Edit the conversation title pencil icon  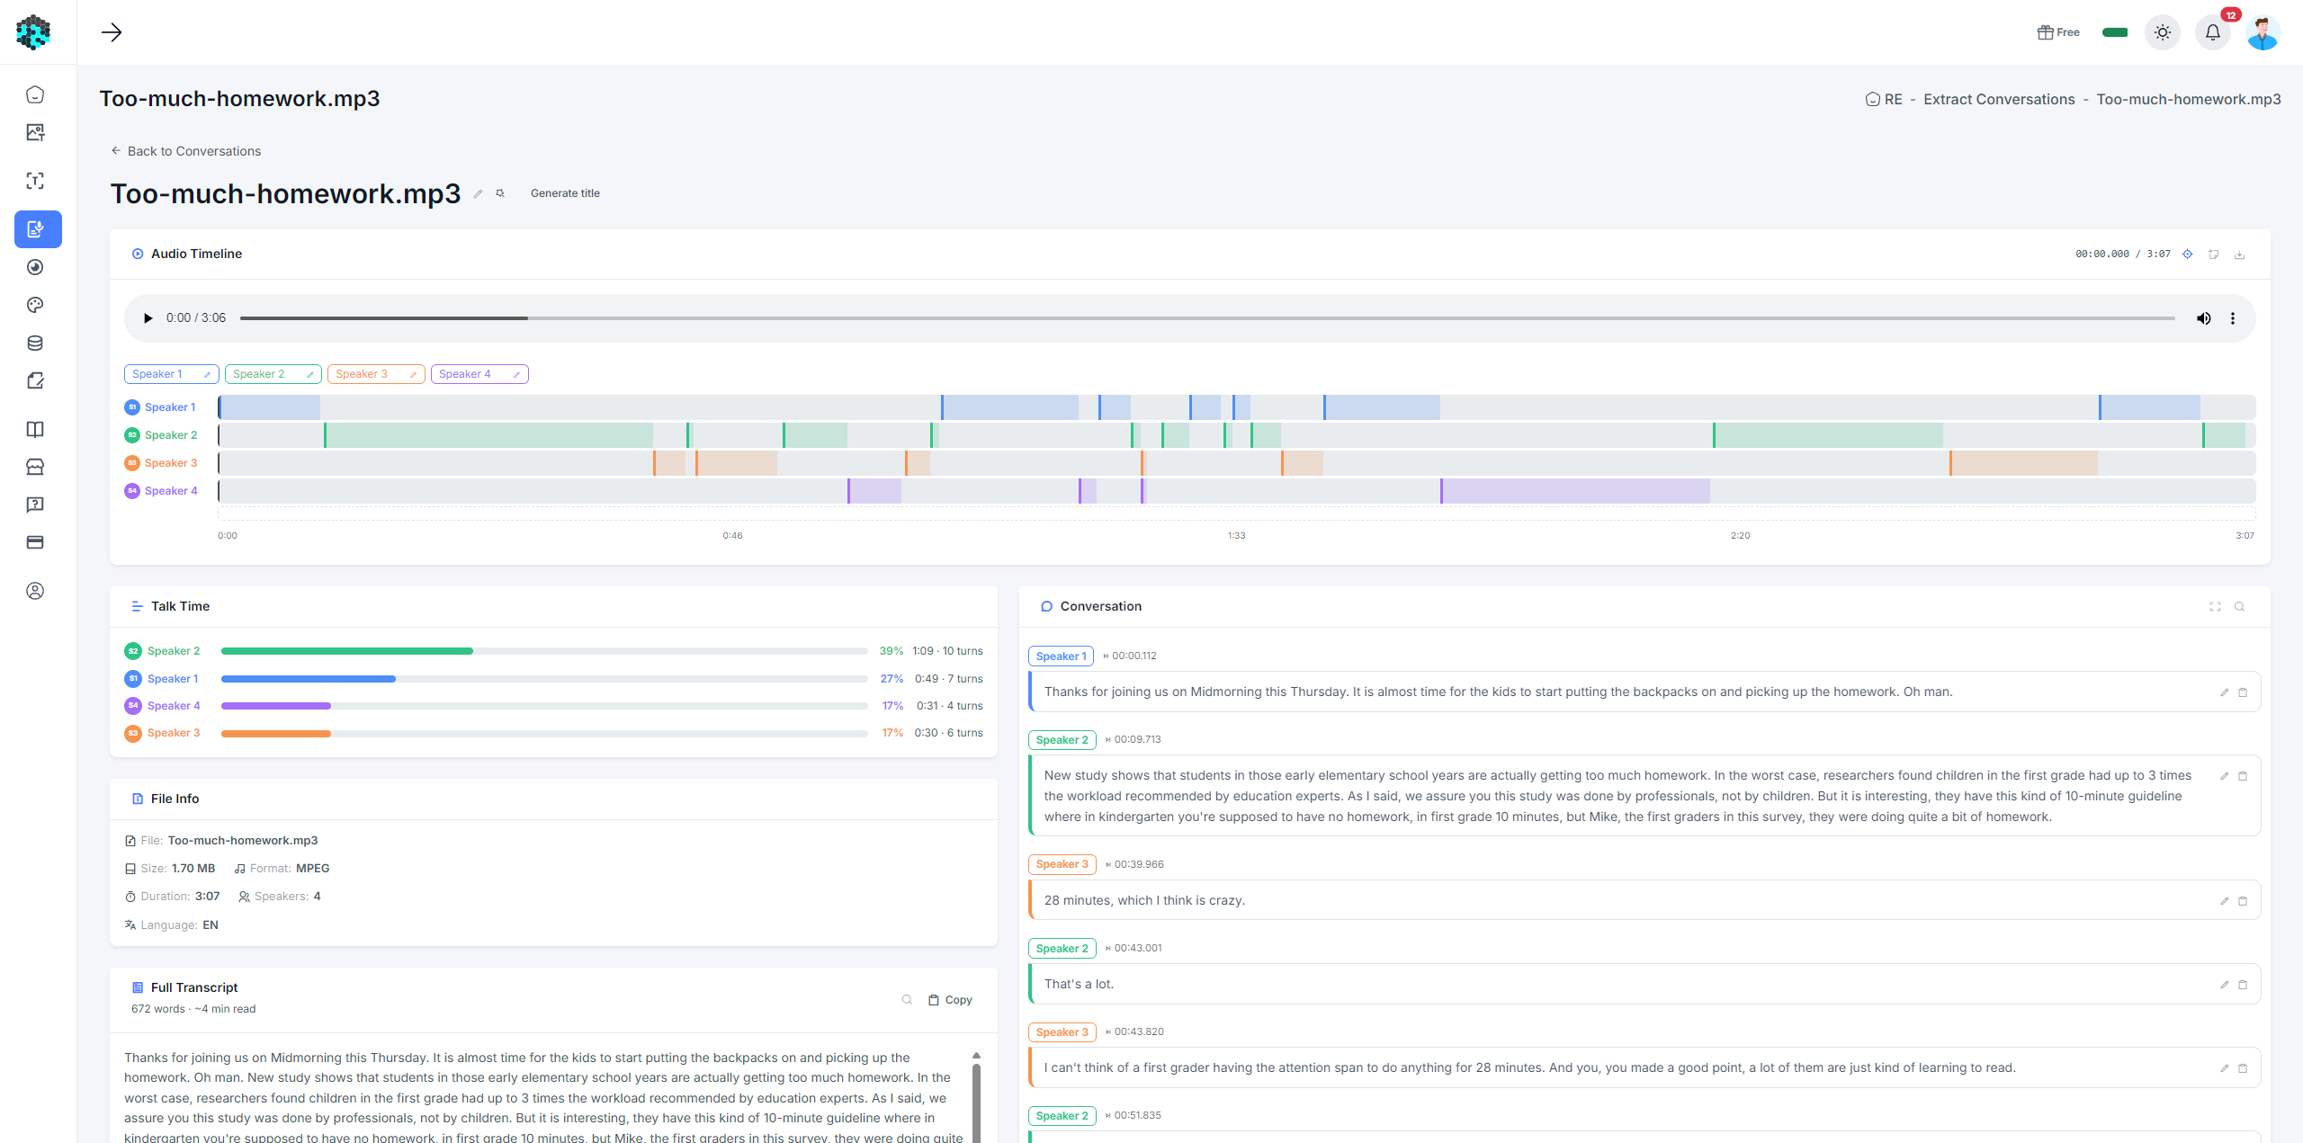pyautogui.click(x=478, y=193)
